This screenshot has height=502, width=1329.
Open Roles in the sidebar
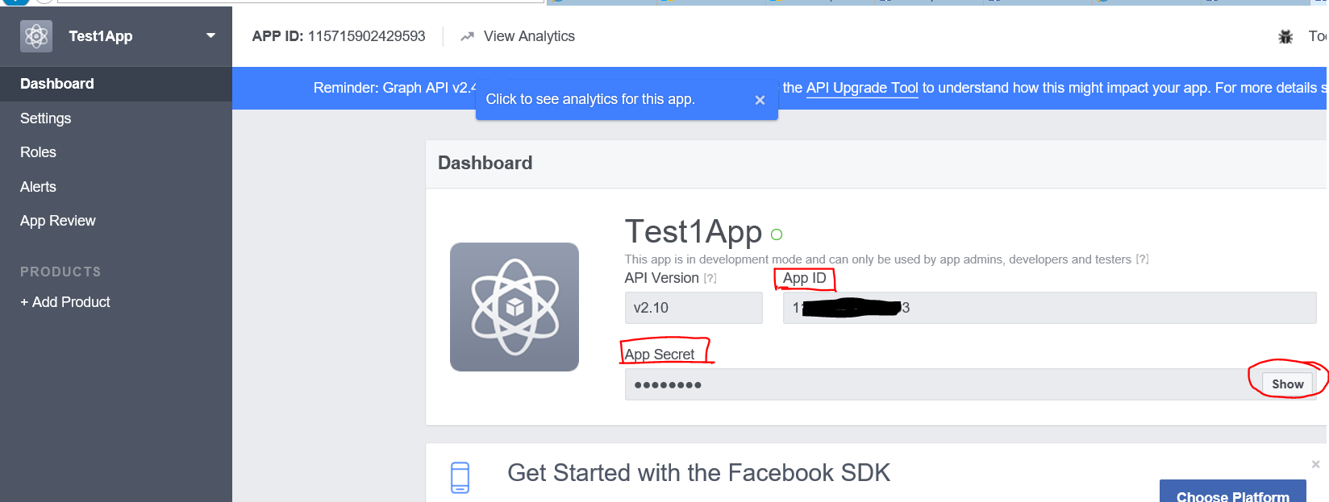click(x=38, y=152)
